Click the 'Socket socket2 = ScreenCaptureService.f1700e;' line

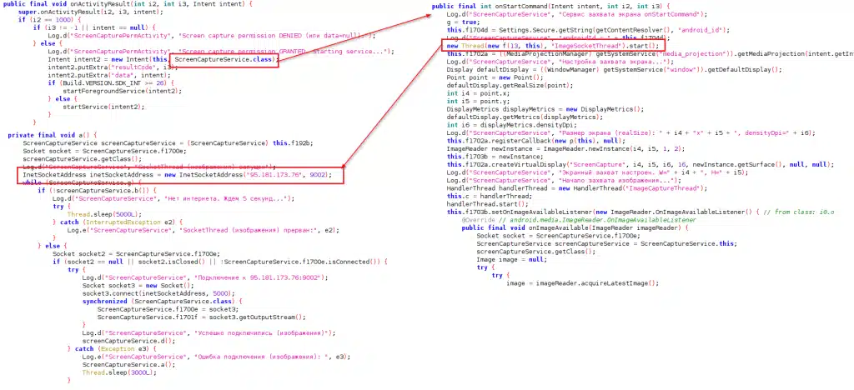tap(136, 254)
